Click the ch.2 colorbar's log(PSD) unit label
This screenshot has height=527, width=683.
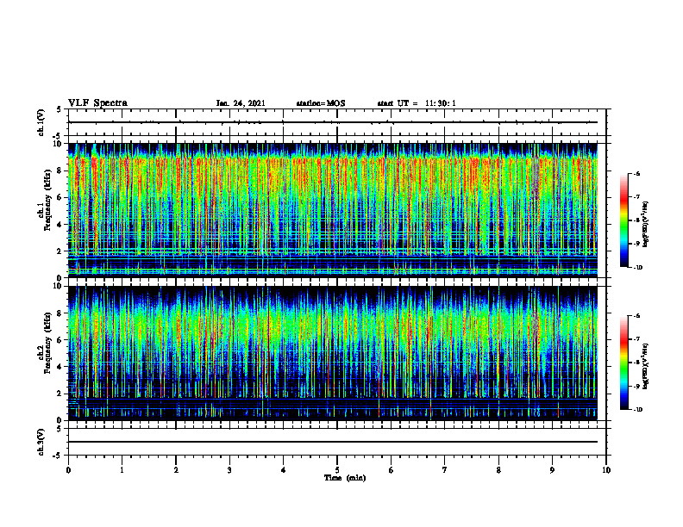(x=645, y=366)
